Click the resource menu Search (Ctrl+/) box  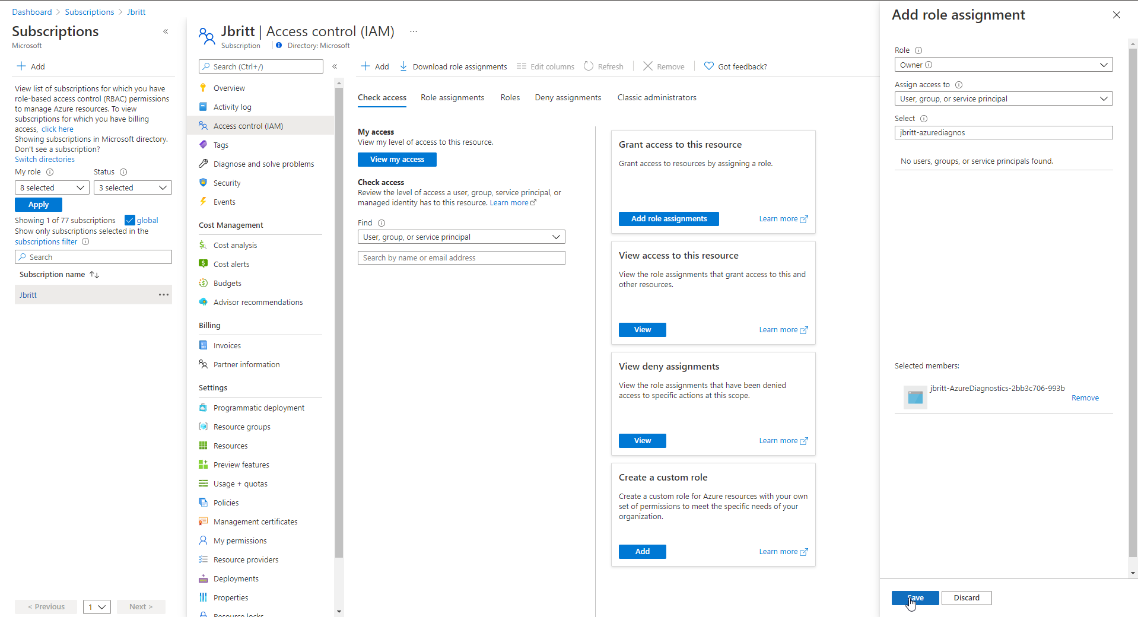tap(261, 66)
